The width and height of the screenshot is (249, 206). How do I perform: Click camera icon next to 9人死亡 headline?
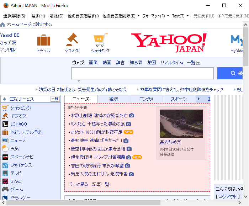128,124
